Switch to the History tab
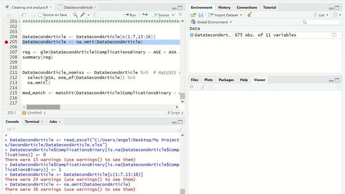345x194 pixels. [224, 7]
